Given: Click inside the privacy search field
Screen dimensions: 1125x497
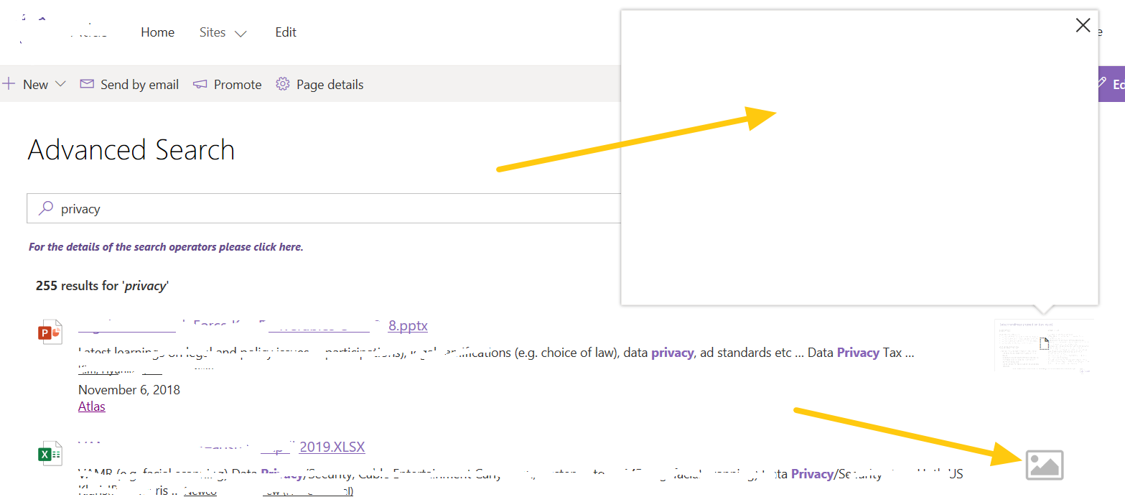Looking at the screenshot, I should [x=215, y=208].
